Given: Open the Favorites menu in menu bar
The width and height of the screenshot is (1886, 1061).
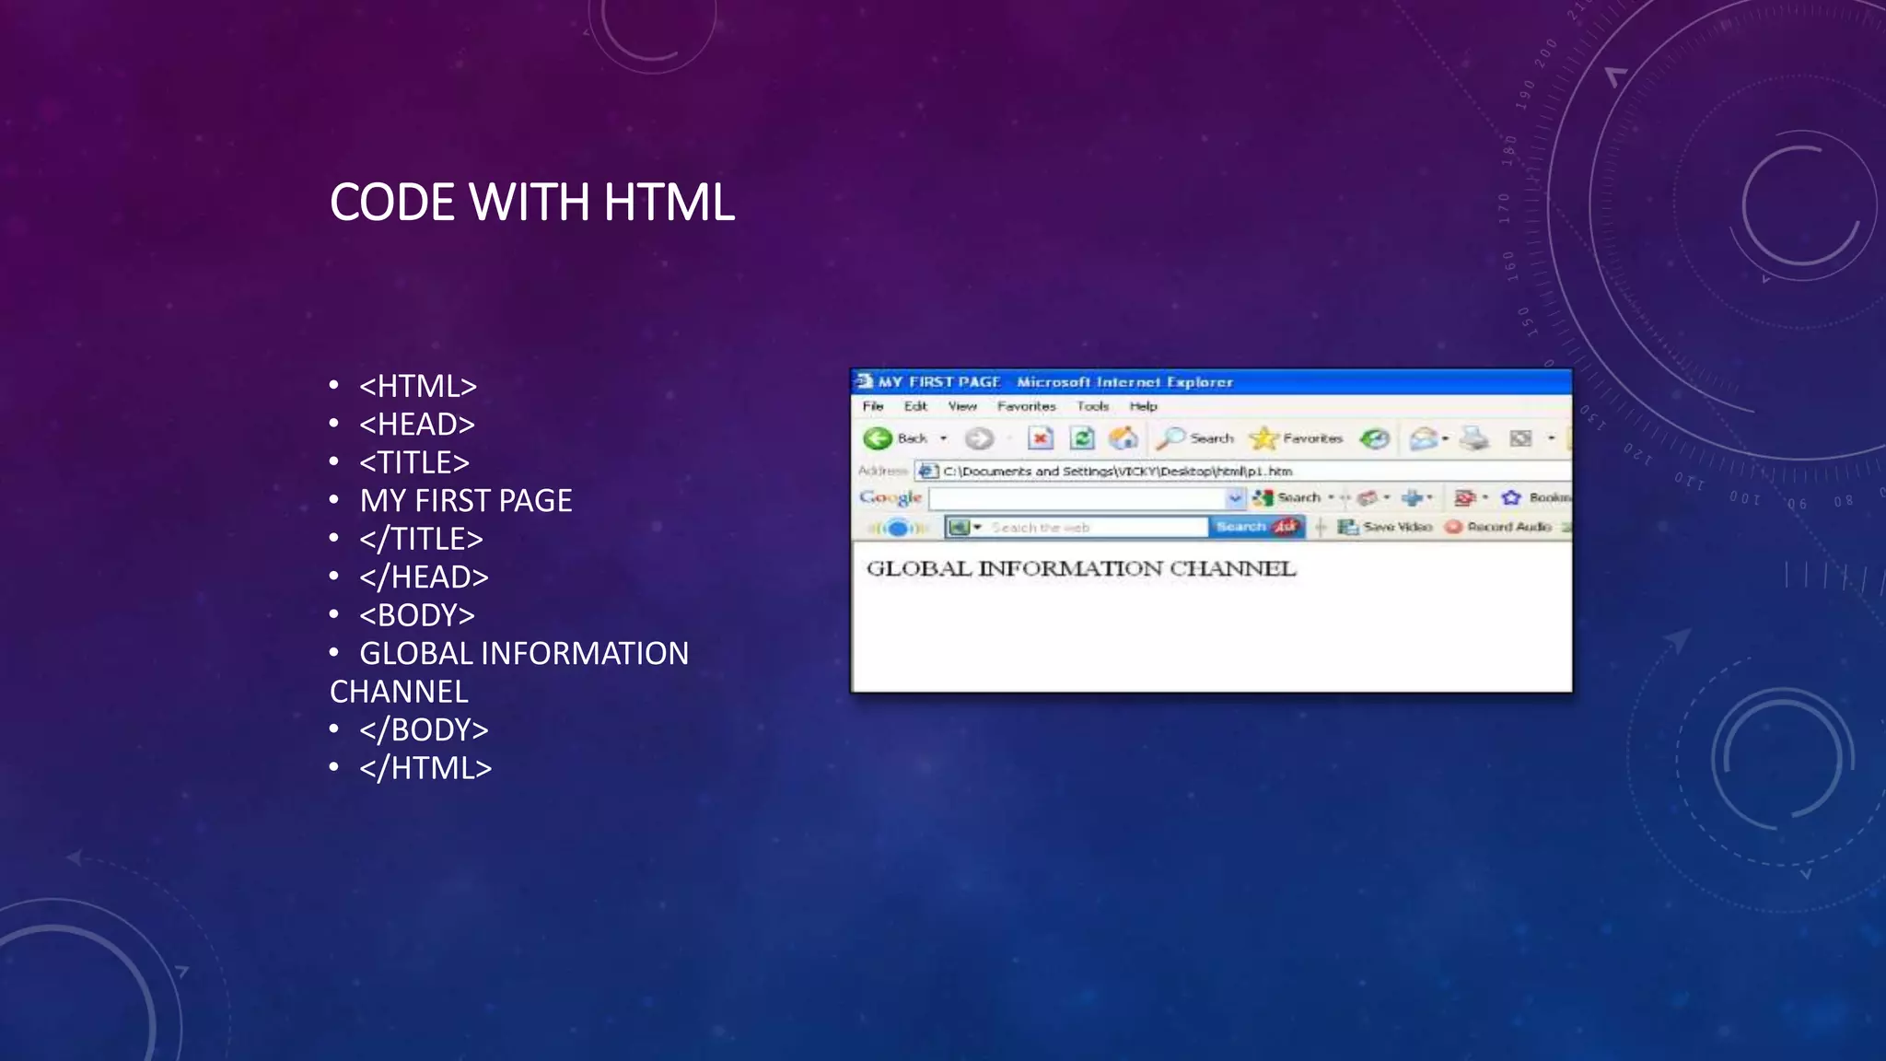Looking at the screenshot, I should [1026, 406].
